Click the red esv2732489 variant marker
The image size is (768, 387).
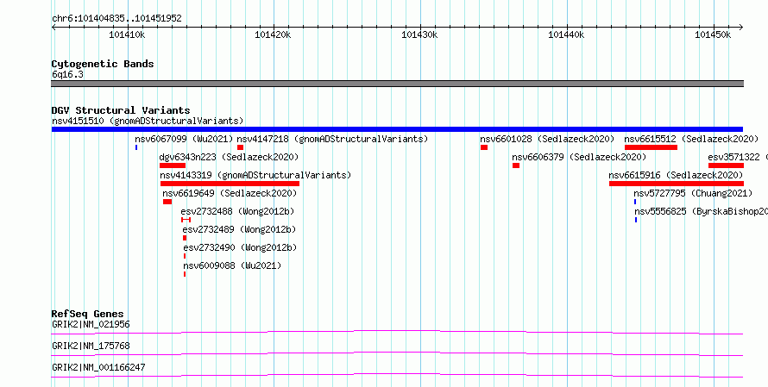pyautogui.click(x=185, y=238)
